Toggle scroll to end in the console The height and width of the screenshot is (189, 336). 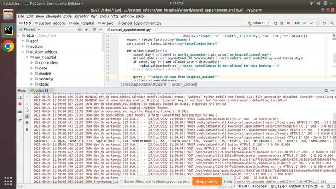coord(27,117)
